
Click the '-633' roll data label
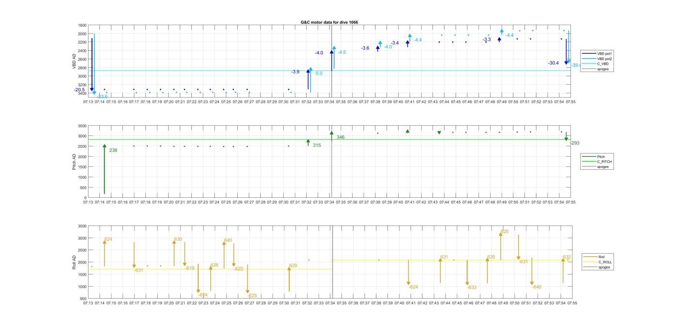coord(472,288)
